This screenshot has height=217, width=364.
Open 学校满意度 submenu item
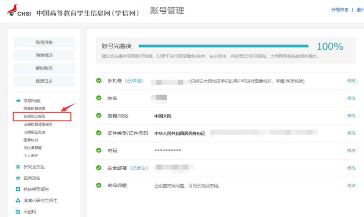coord(33,148)
